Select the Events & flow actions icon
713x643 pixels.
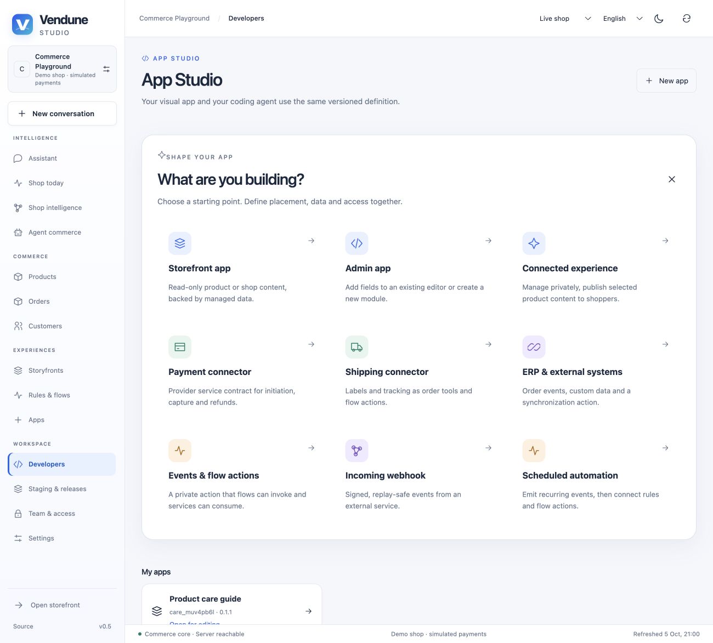point(180,451)
